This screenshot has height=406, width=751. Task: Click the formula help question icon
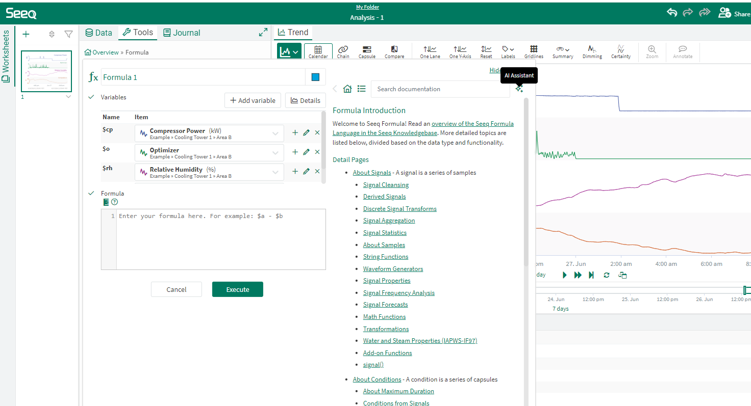coord(114,202)
